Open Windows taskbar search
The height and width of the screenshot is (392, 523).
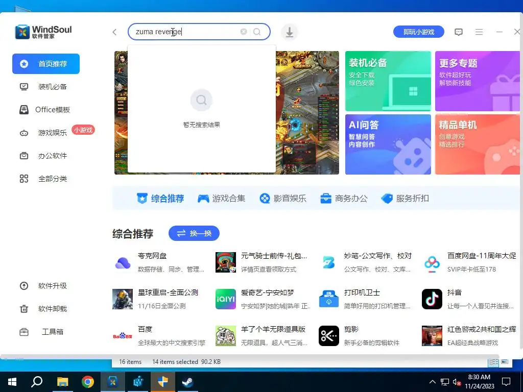click(37, 382)
